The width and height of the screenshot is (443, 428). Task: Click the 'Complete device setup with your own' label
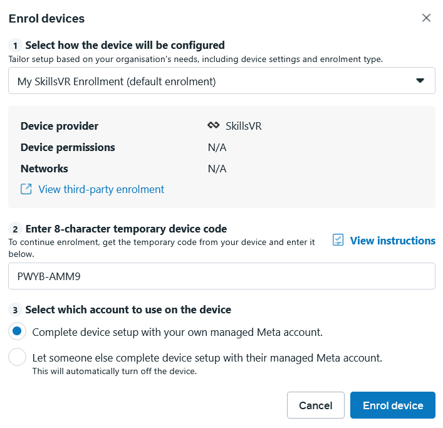(177, 332)
